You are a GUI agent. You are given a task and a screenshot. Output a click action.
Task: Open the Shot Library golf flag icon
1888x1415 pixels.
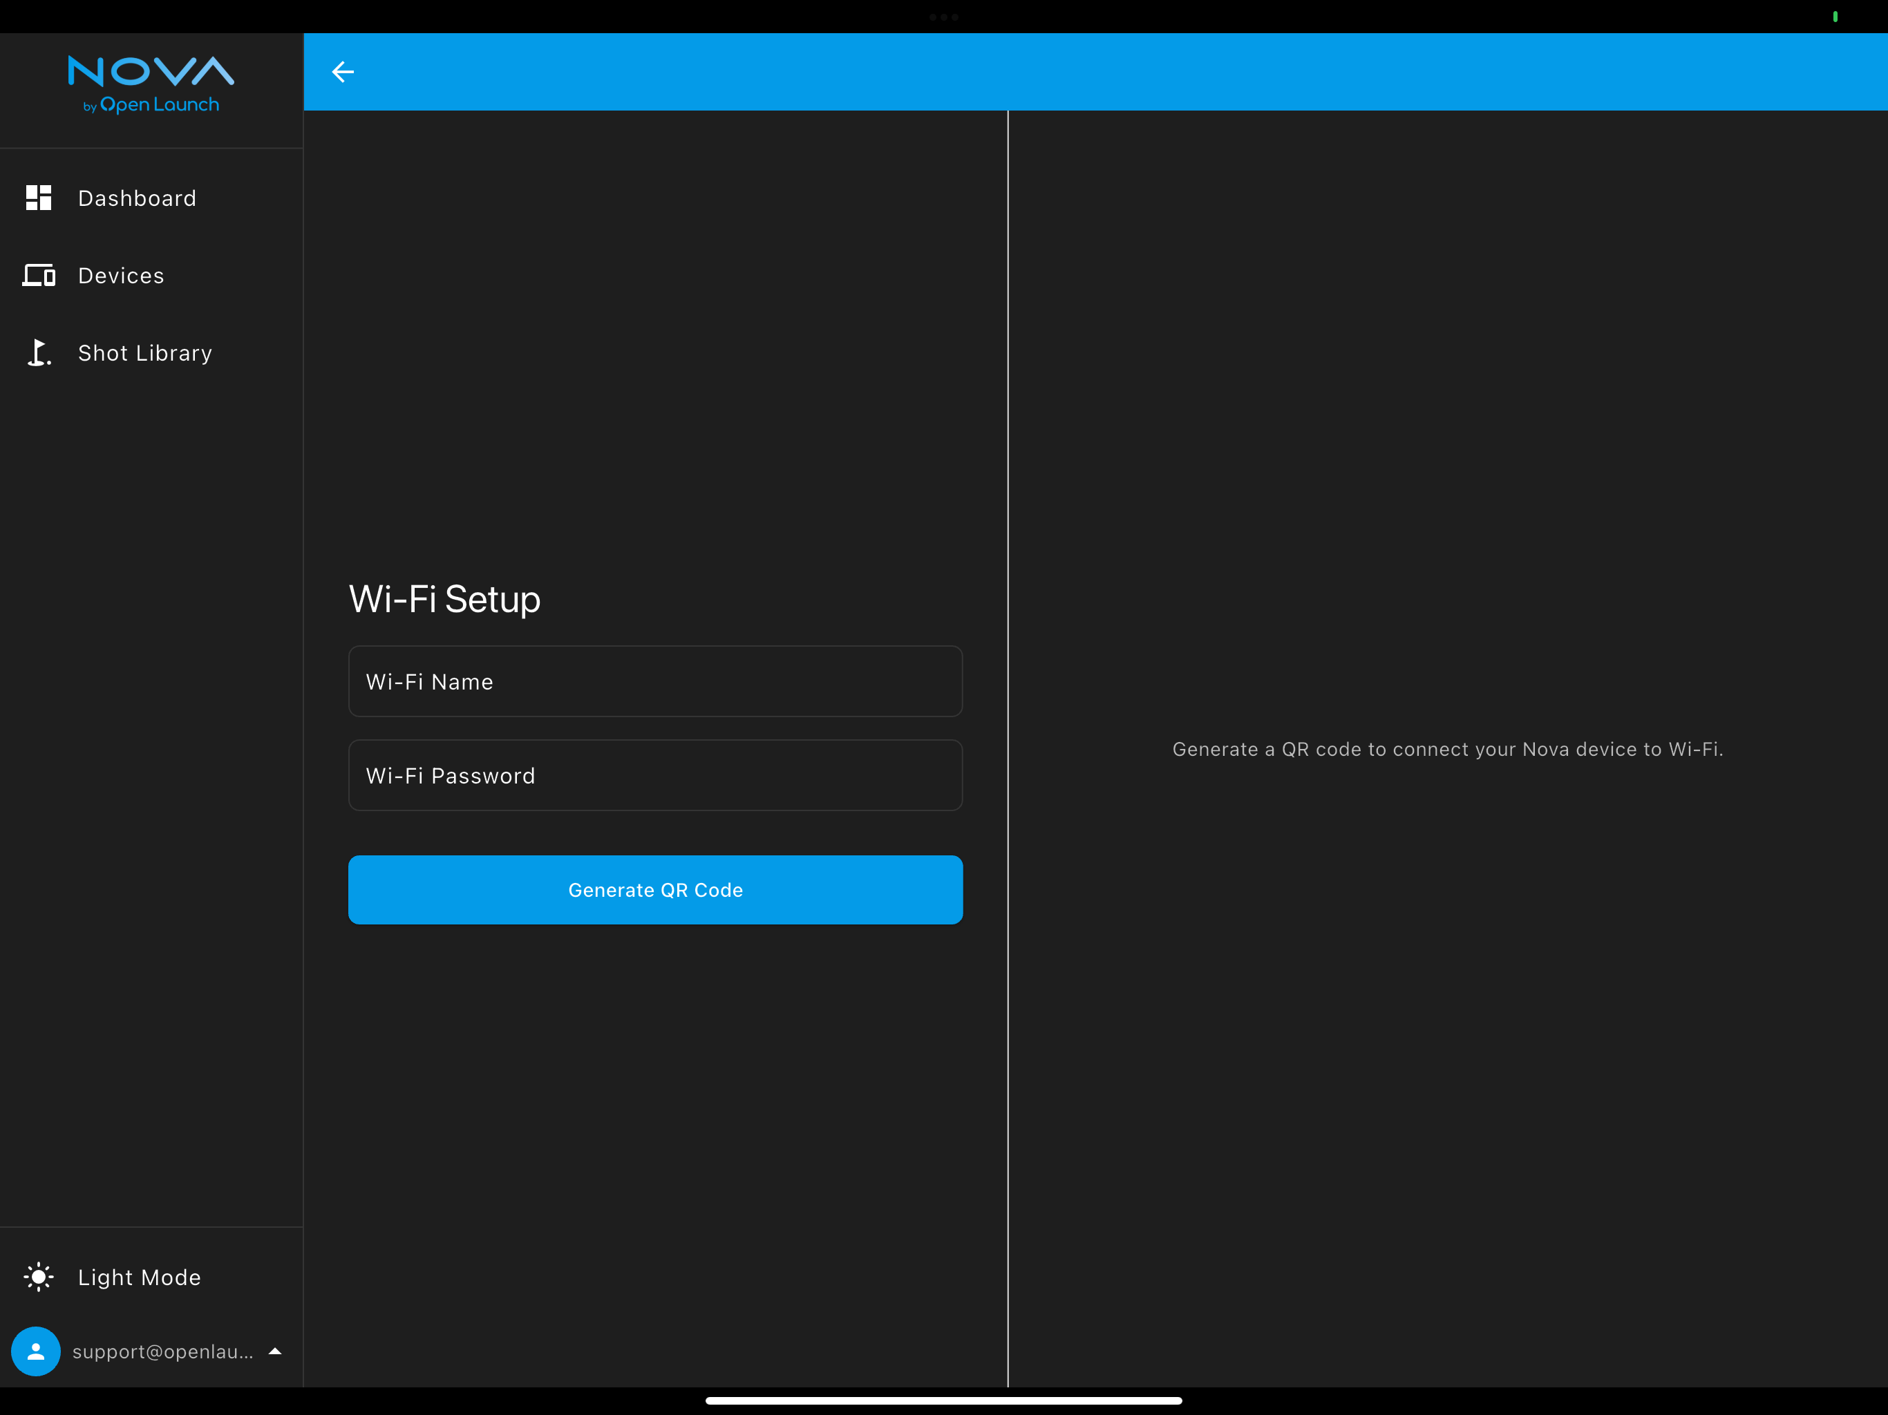pos(39,352)
